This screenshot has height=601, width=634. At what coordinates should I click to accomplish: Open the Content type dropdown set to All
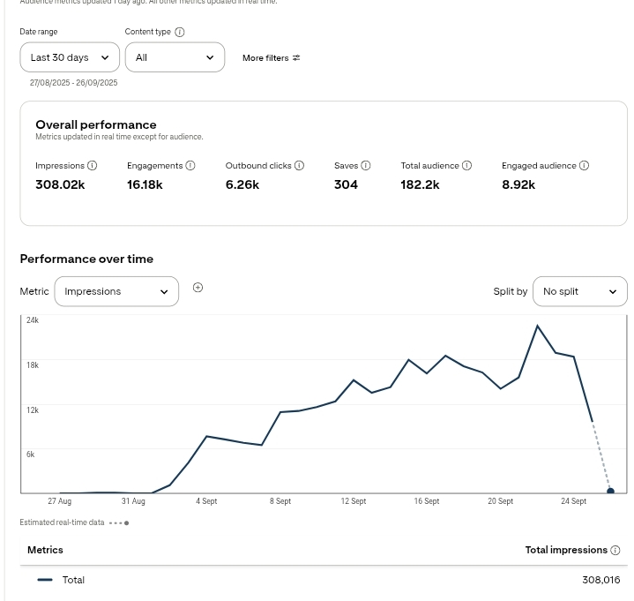(x=175, y=57)
